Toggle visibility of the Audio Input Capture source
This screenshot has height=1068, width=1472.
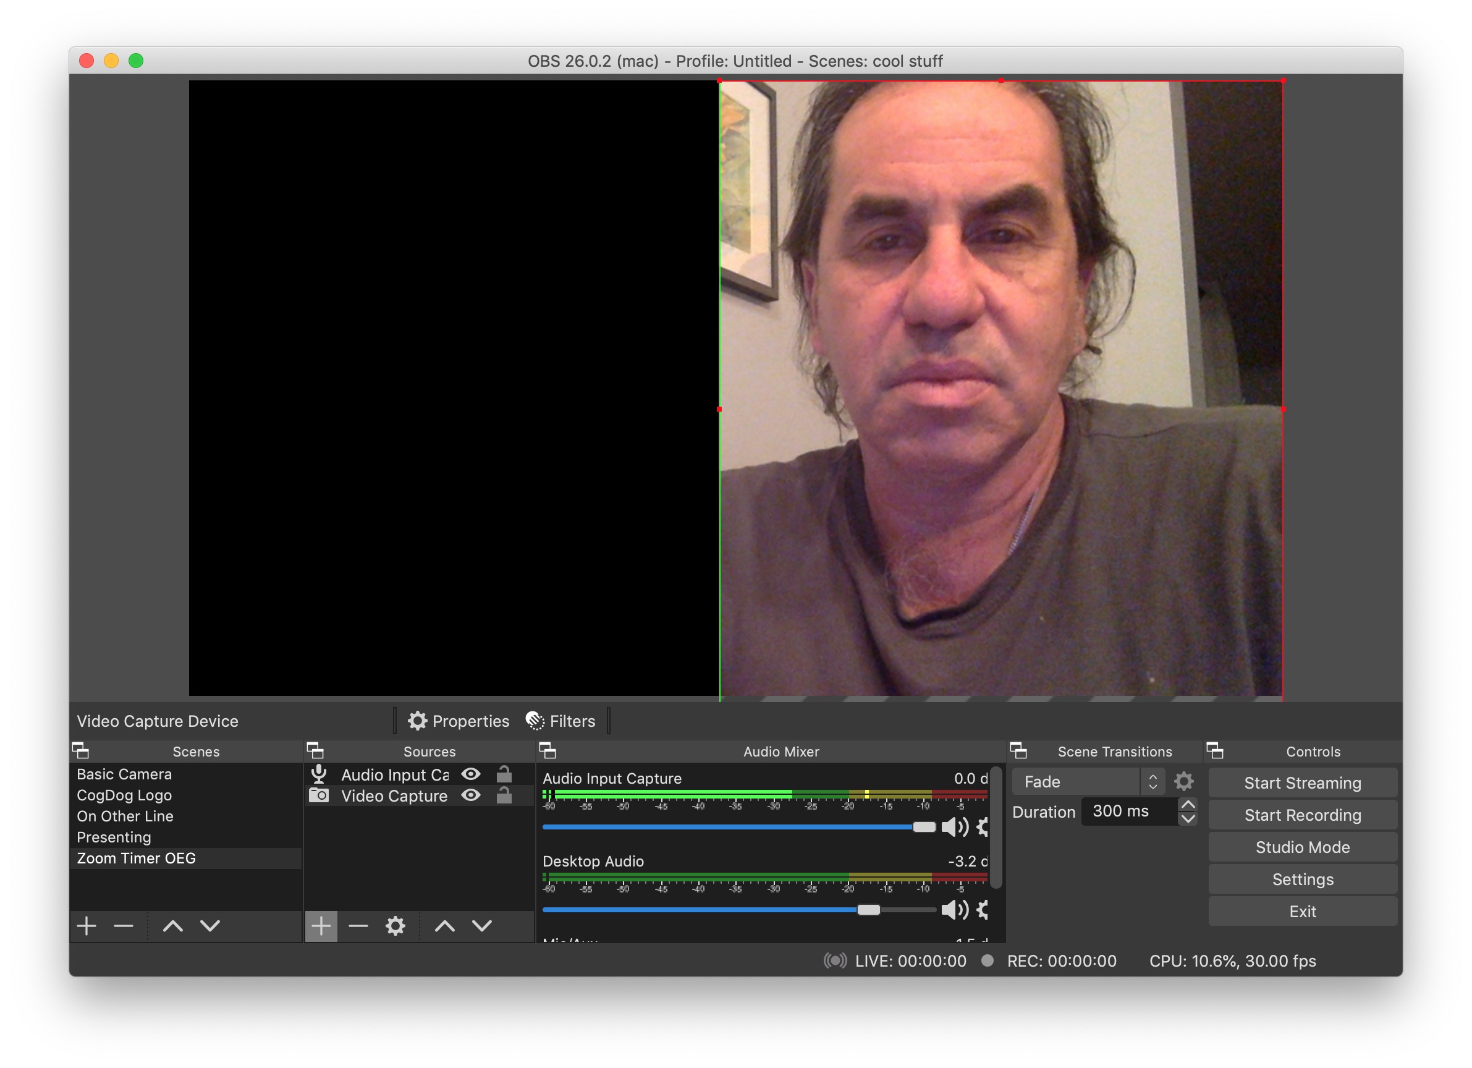coord(471,774)
